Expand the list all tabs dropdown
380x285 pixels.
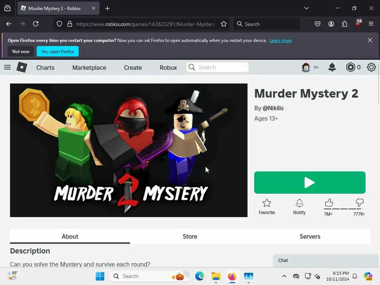click(x=306, y=8)
